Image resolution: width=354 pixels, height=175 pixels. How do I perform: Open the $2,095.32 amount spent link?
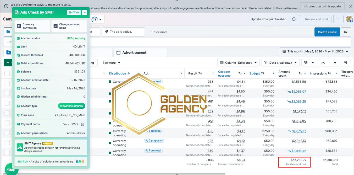point(298,151)
